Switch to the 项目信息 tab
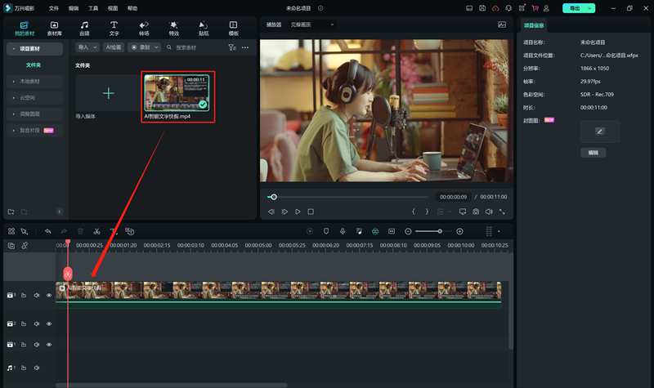 point(534,25)
